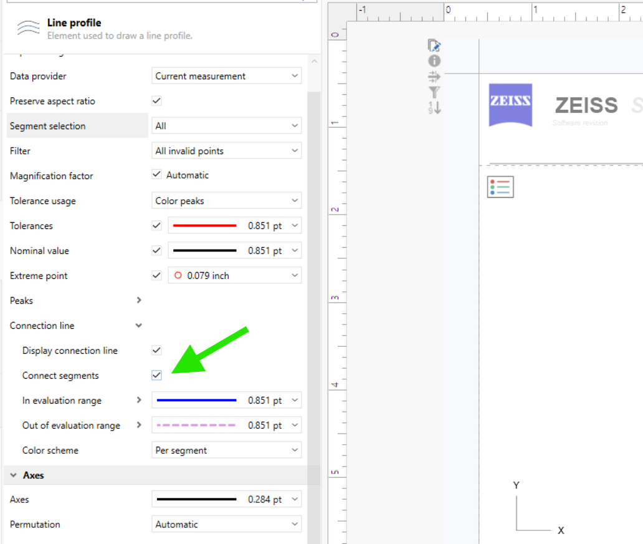Disable Display connection line checkbox
643x544 pixels.
(156, 350)
